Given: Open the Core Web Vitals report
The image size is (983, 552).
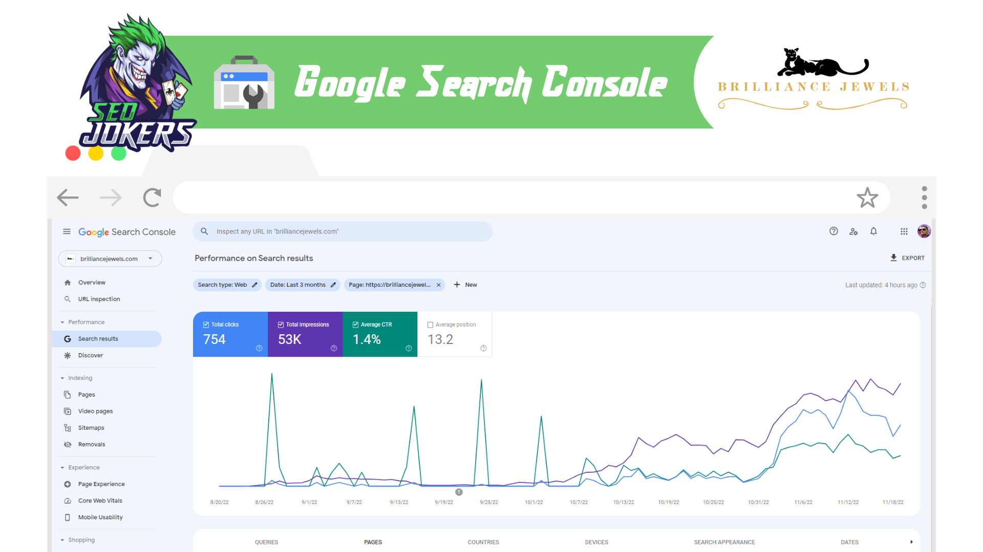Looking at the screenshot, I should click(100, 500).
